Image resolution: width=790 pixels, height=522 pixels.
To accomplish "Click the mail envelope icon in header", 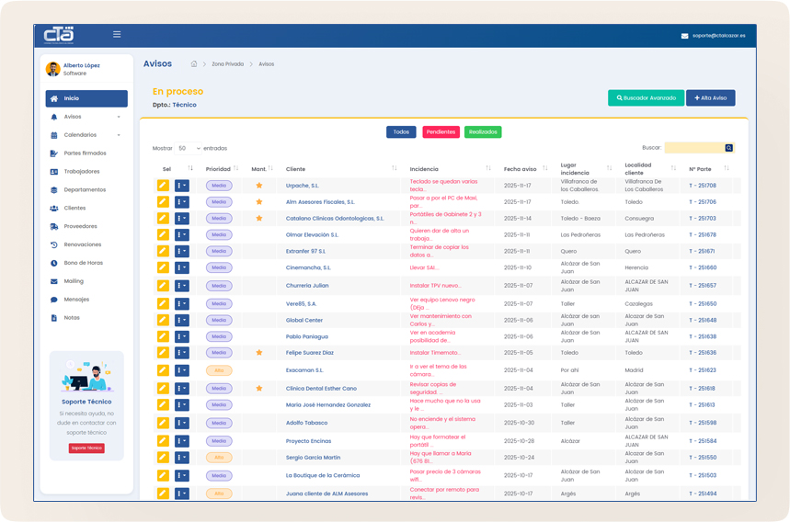I will tap(684, 36).
